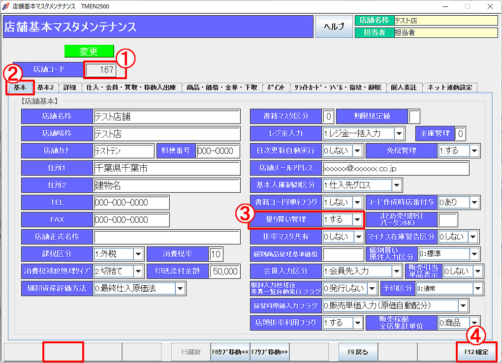Viewport: 502px width, 363px height.
Task: Open the レジ金入力 dropdown
Action: point(399,133)
